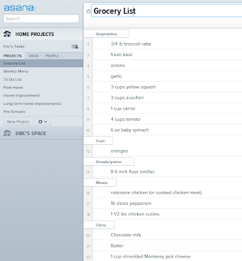
Task: Expand the Eric's Space workspace
Action: [31, 133]
